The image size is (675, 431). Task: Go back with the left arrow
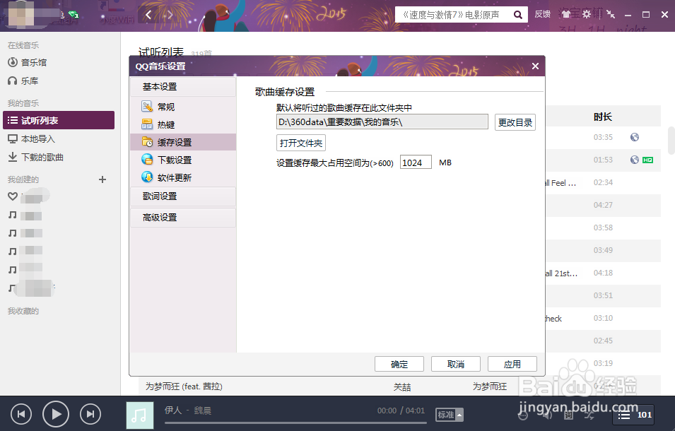tap(148, 15)
